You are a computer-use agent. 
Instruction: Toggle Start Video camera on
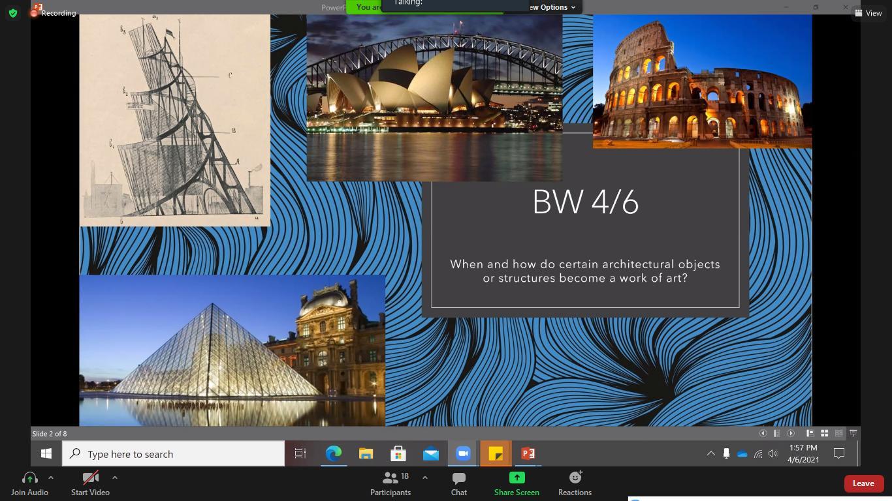[x=90, y=483]
